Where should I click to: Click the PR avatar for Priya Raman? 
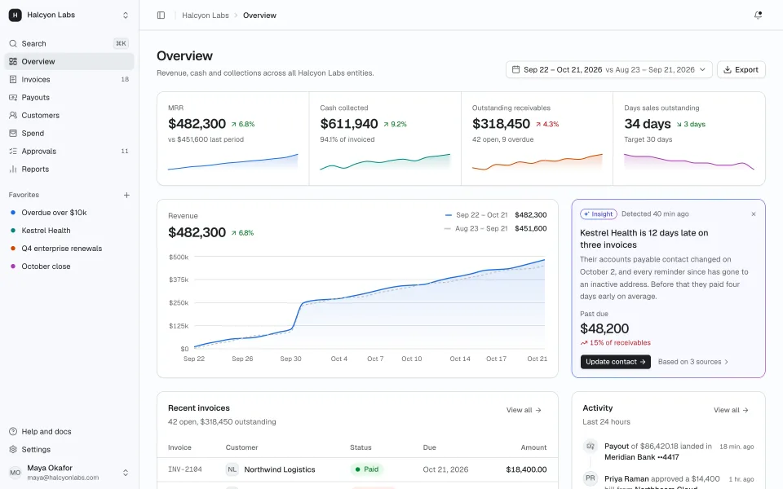pos(591,478)
